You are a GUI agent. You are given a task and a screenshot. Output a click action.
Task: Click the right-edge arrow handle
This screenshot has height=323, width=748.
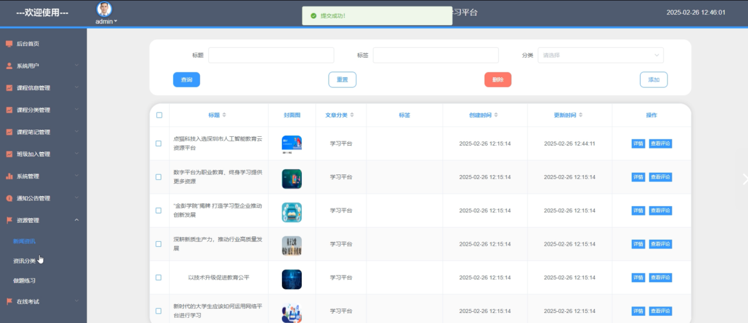[744, 179]
